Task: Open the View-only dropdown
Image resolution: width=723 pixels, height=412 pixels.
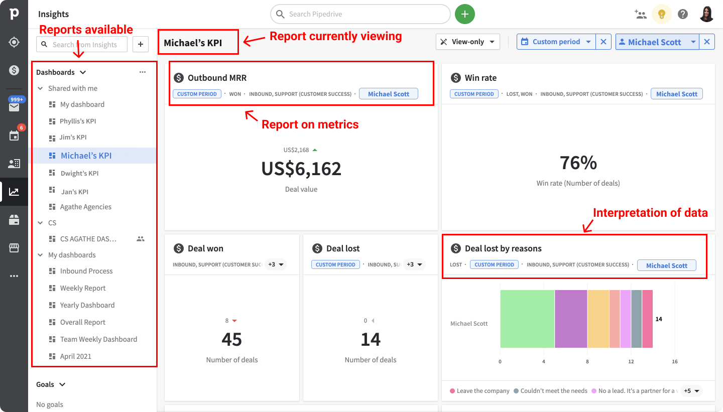Action: (468, 42)
